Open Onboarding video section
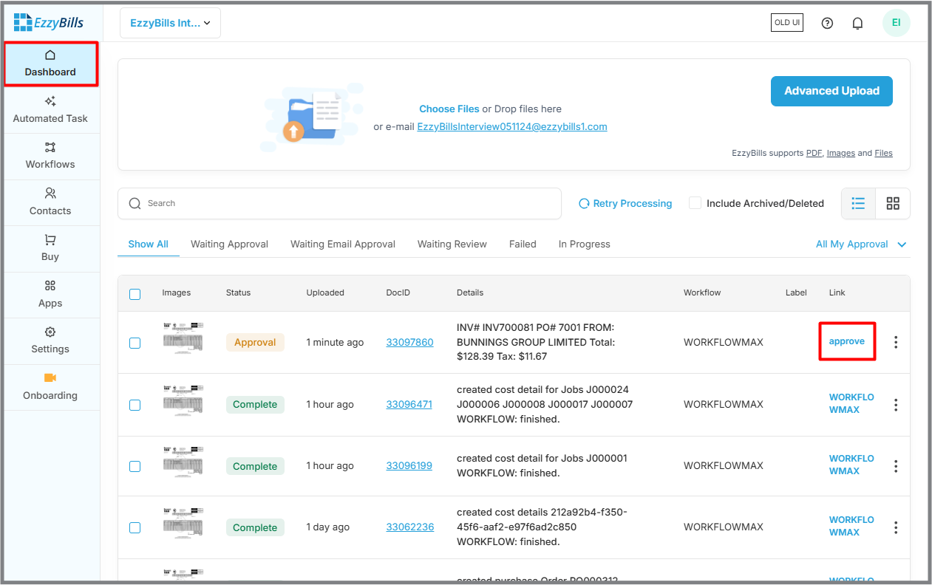This screenshot has width=932, height=585. pos(50,387)
